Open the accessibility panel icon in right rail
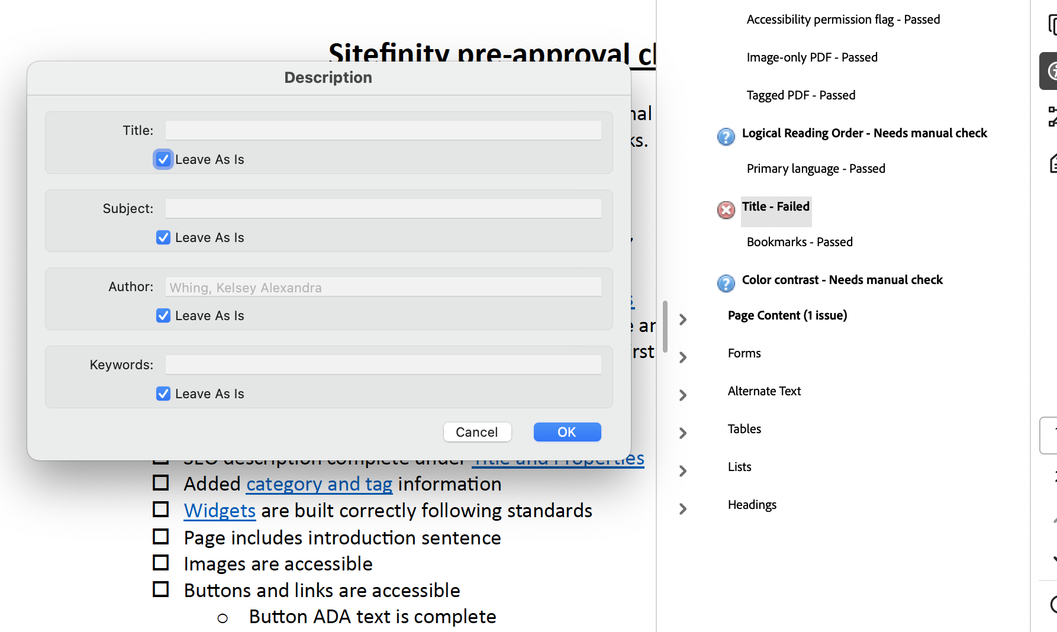The width and height of the screenshot is (1057, 632). (x=1051, y=71)
